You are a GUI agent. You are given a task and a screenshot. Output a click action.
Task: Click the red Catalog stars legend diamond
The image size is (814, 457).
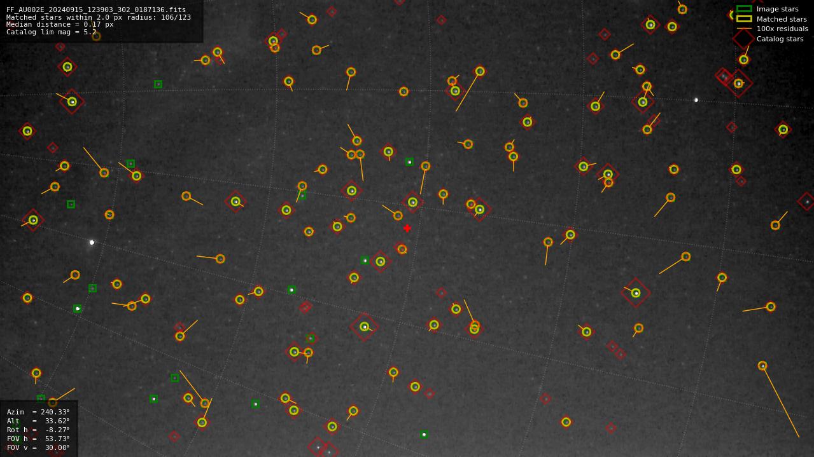point(743,39)
